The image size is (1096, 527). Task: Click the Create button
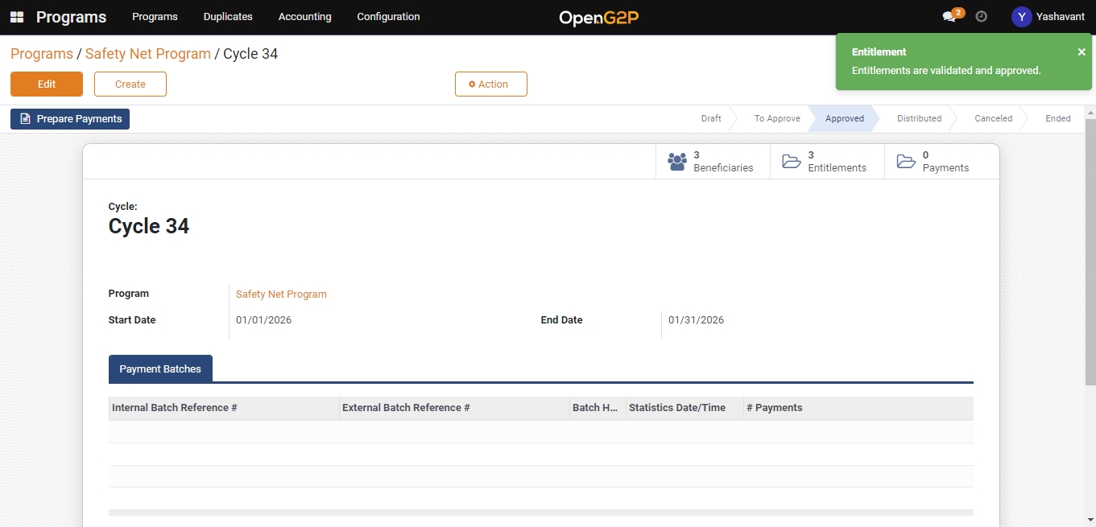click(130, 84)
